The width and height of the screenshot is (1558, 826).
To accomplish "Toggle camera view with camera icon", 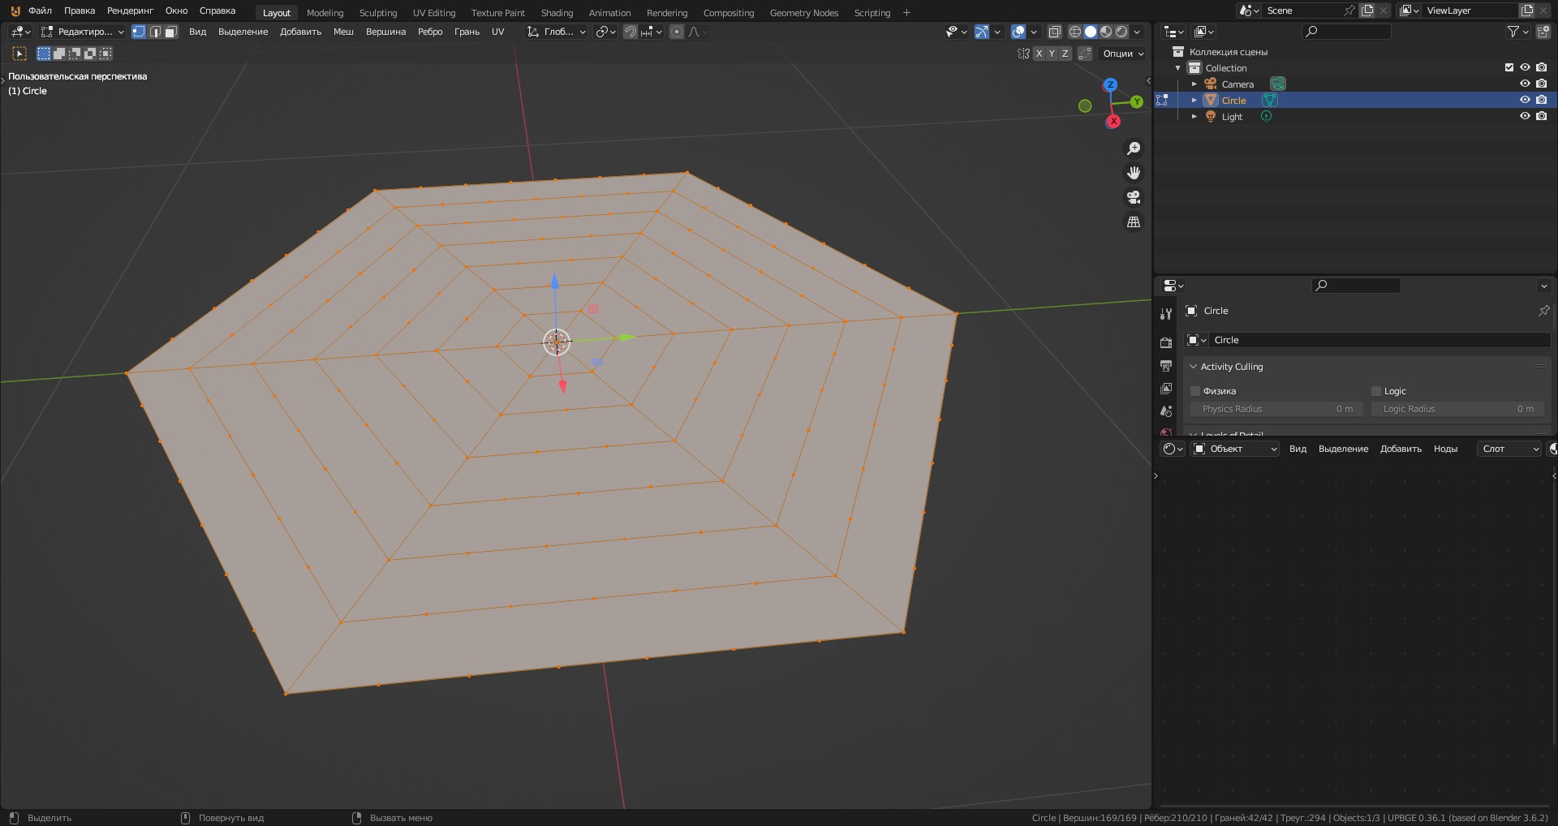I will pyautogui.click(x=1134, y=197).
